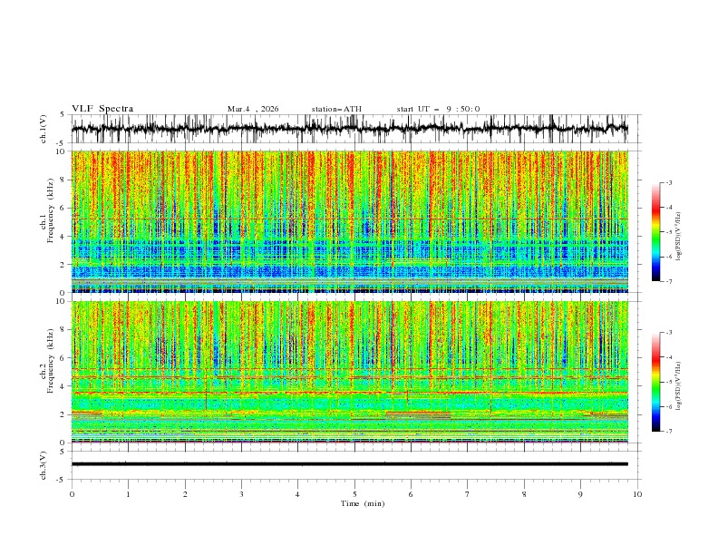The image size is (718, 555).
Task: Click the "Time (min)" axis label
Action: pyautogui.click(x=363, y=503)
